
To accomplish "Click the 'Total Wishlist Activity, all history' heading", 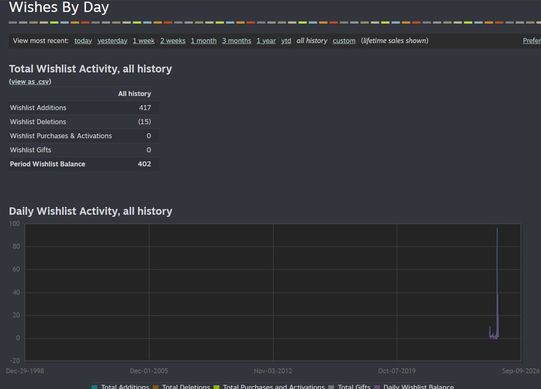I will (x=90, y=69).
